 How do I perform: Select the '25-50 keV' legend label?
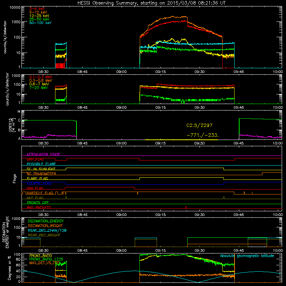[x=39, y=19]
